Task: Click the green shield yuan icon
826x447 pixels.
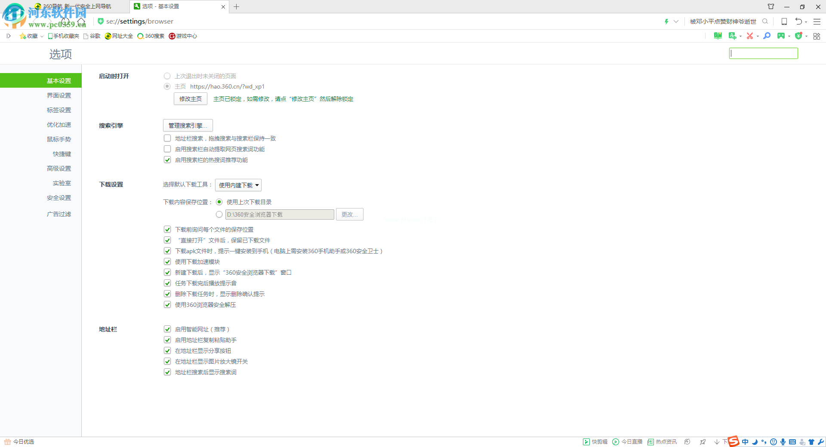Action: pos(798,36)
